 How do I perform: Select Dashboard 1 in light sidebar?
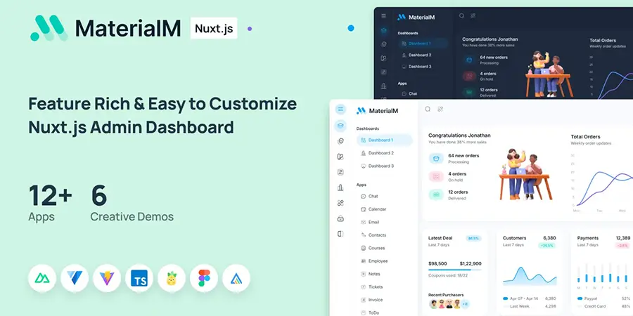pos(384,140)
